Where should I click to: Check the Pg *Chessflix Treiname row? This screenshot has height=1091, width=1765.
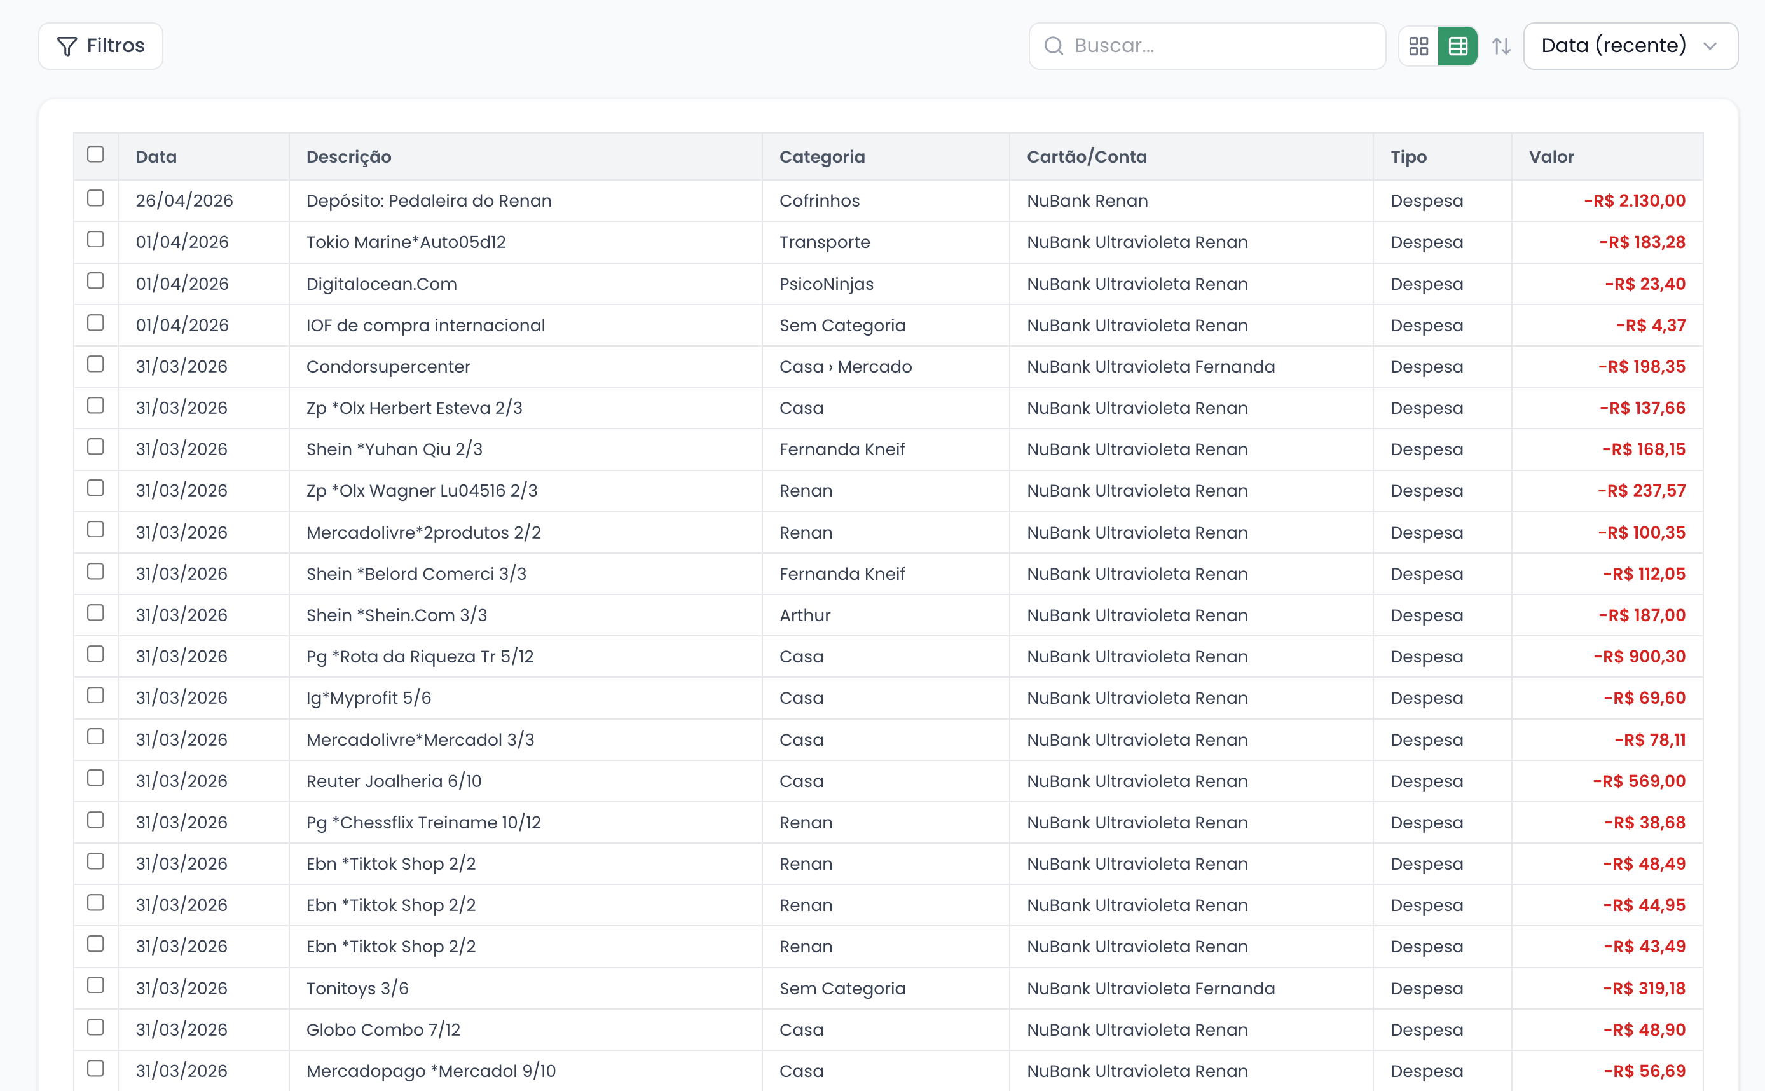click(95, 820)
